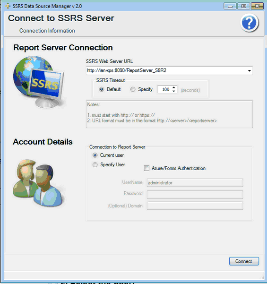Close the SSRS Data Source Manager window
267x284 pixels.
pos(257,6)
